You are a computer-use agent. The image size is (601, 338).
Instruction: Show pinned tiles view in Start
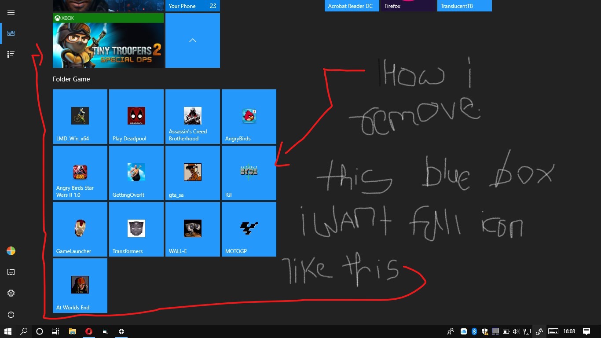[x=11, y=33]
